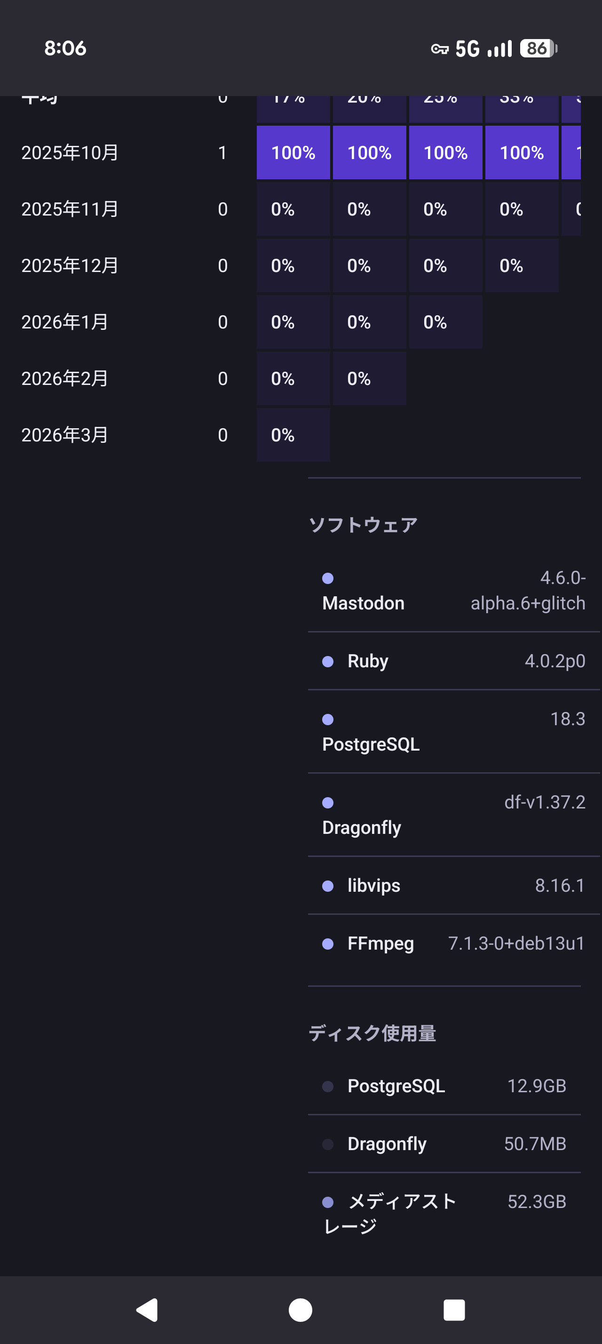Tap the recent apps square button

click(454, 1310)
